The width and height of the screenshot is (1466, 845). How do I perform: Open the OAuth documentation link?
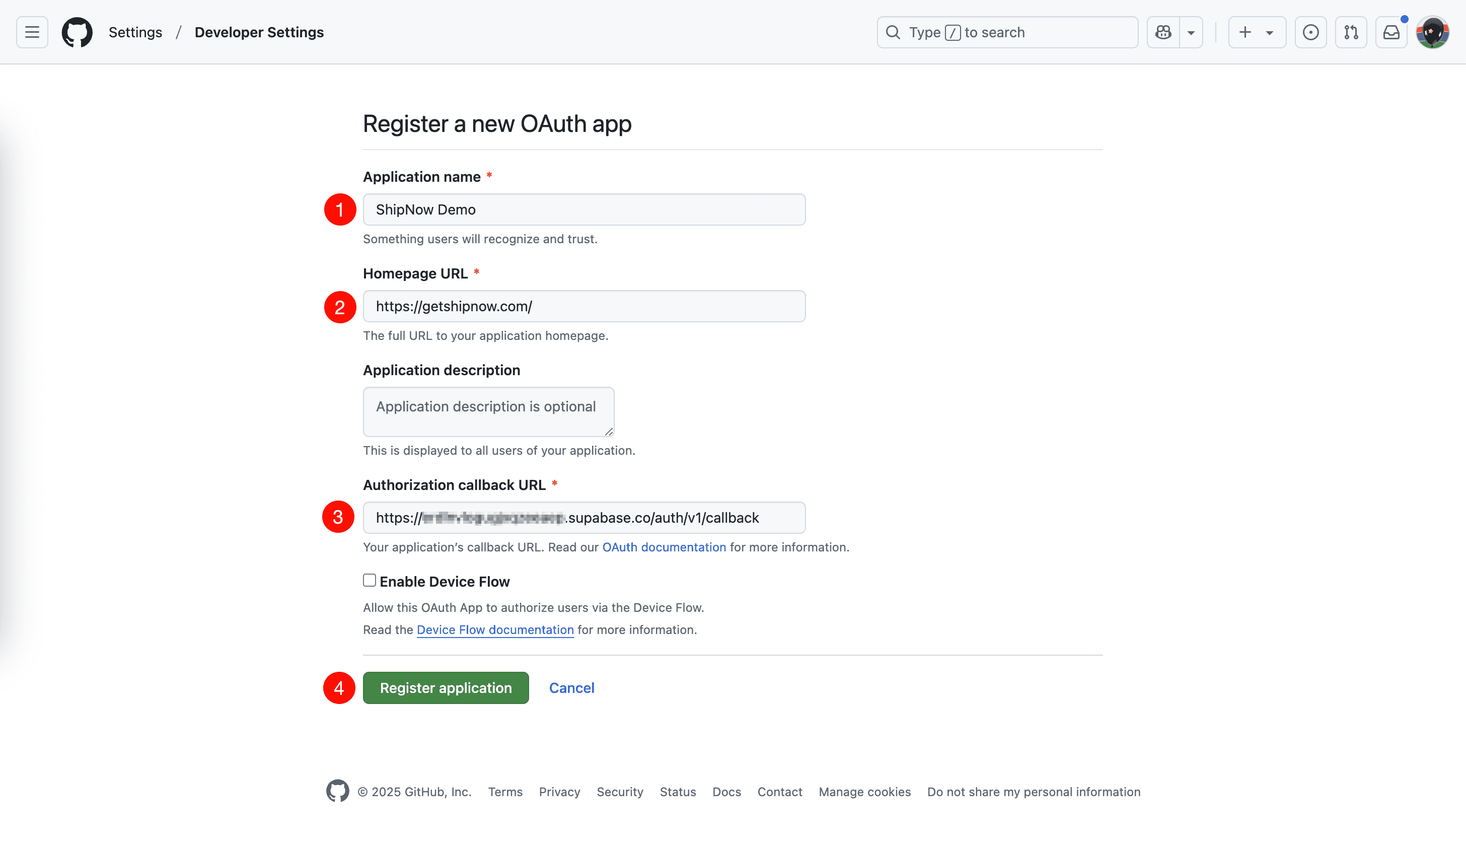click(663, 547)
